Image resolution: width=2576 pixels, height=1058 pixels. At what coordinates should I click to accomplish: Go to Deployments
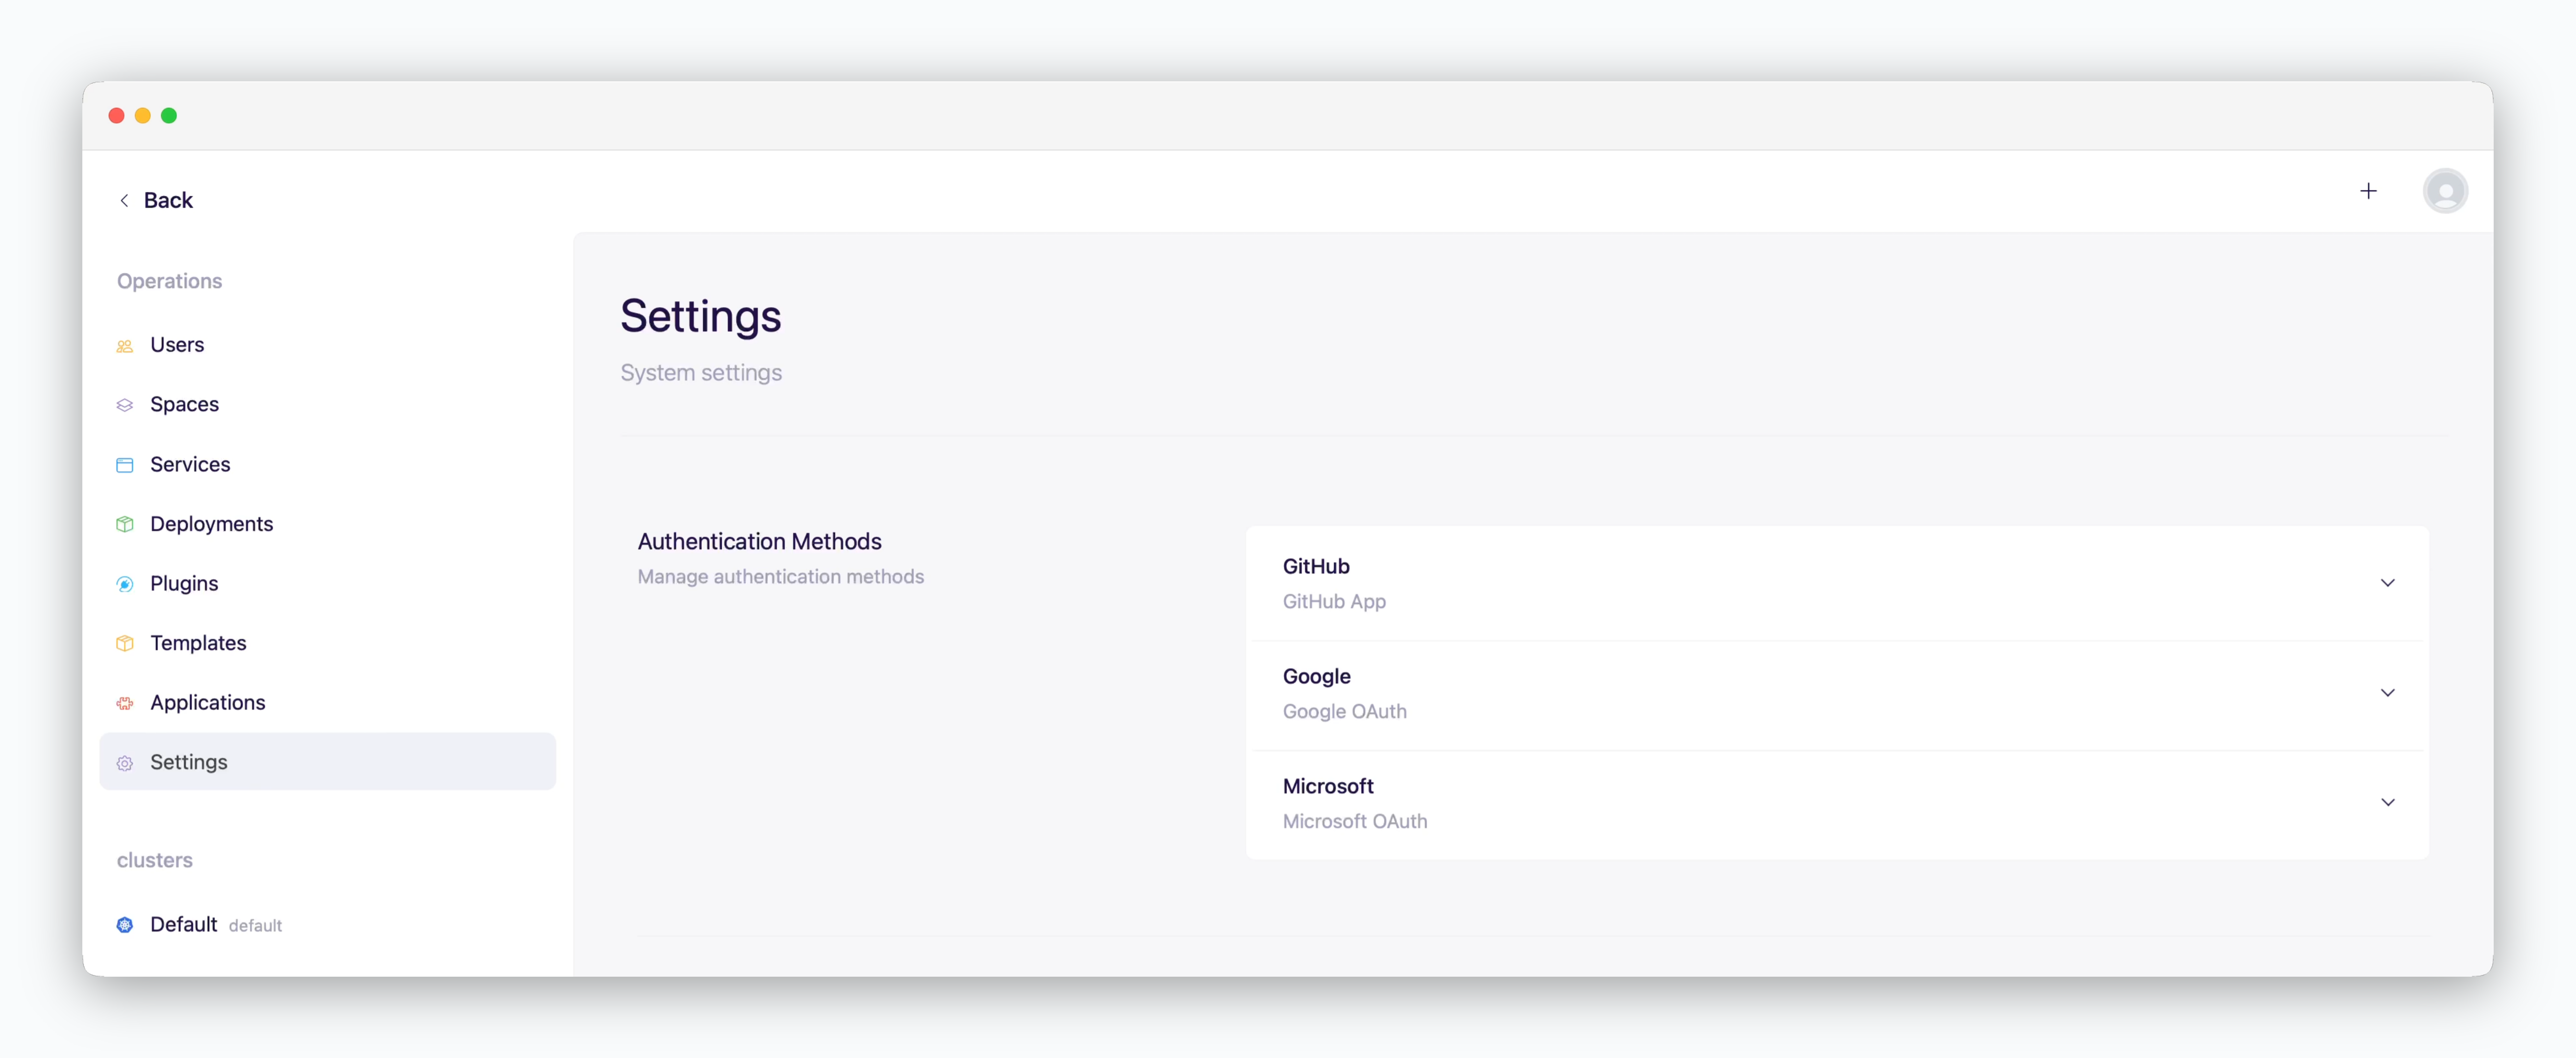coord(327,524)
